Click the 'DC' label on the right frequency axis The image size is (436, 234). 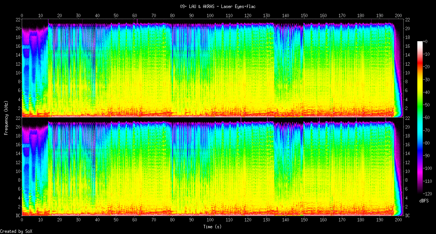tap(407, 215)
